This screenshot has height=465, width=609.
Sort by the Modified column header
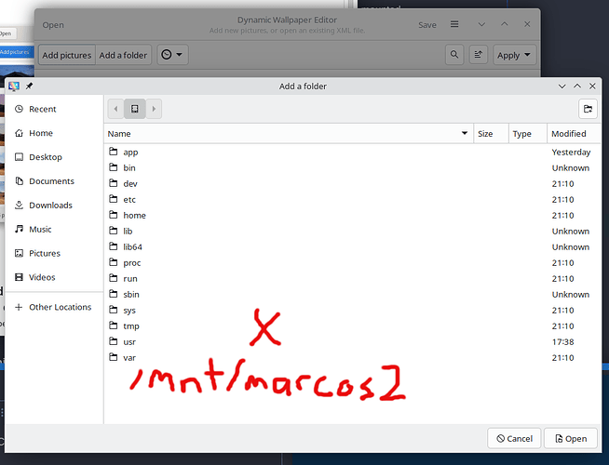coord(574,134)
